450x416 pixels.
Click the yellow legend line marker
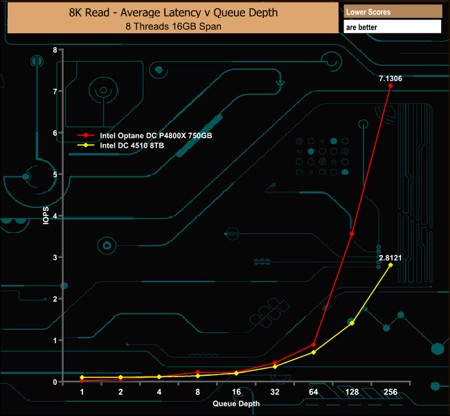tap(86, 145)
